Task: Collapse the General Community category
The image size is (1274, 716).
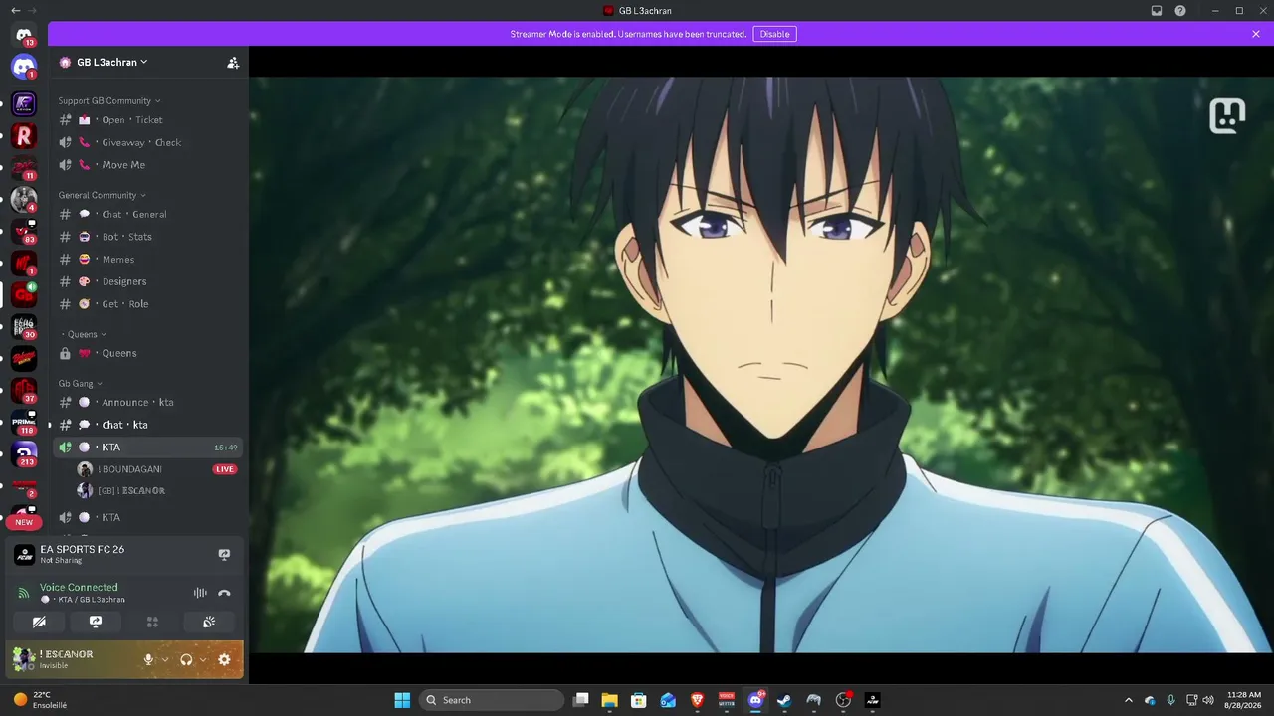Action: pyautogui.click(x=103, y=195)
